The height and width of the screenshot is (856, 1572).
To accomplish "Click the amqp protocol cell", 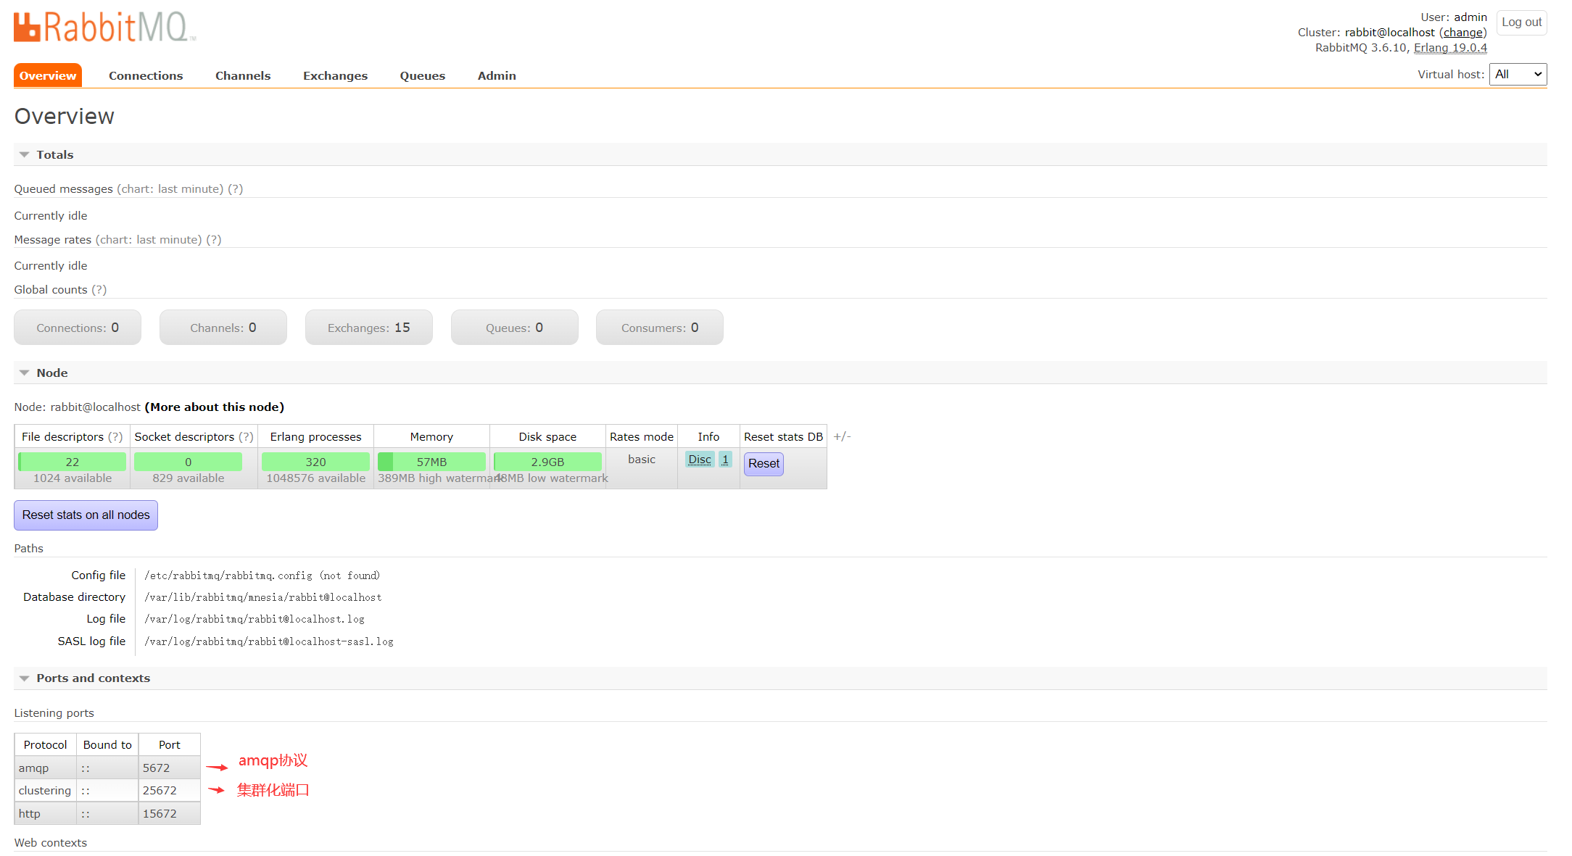I will point(45,768).
